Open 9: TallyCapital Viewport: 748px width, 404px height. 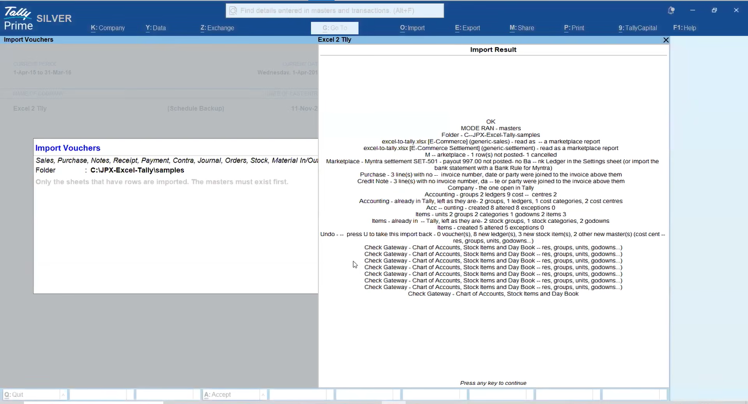coord(638,28)
